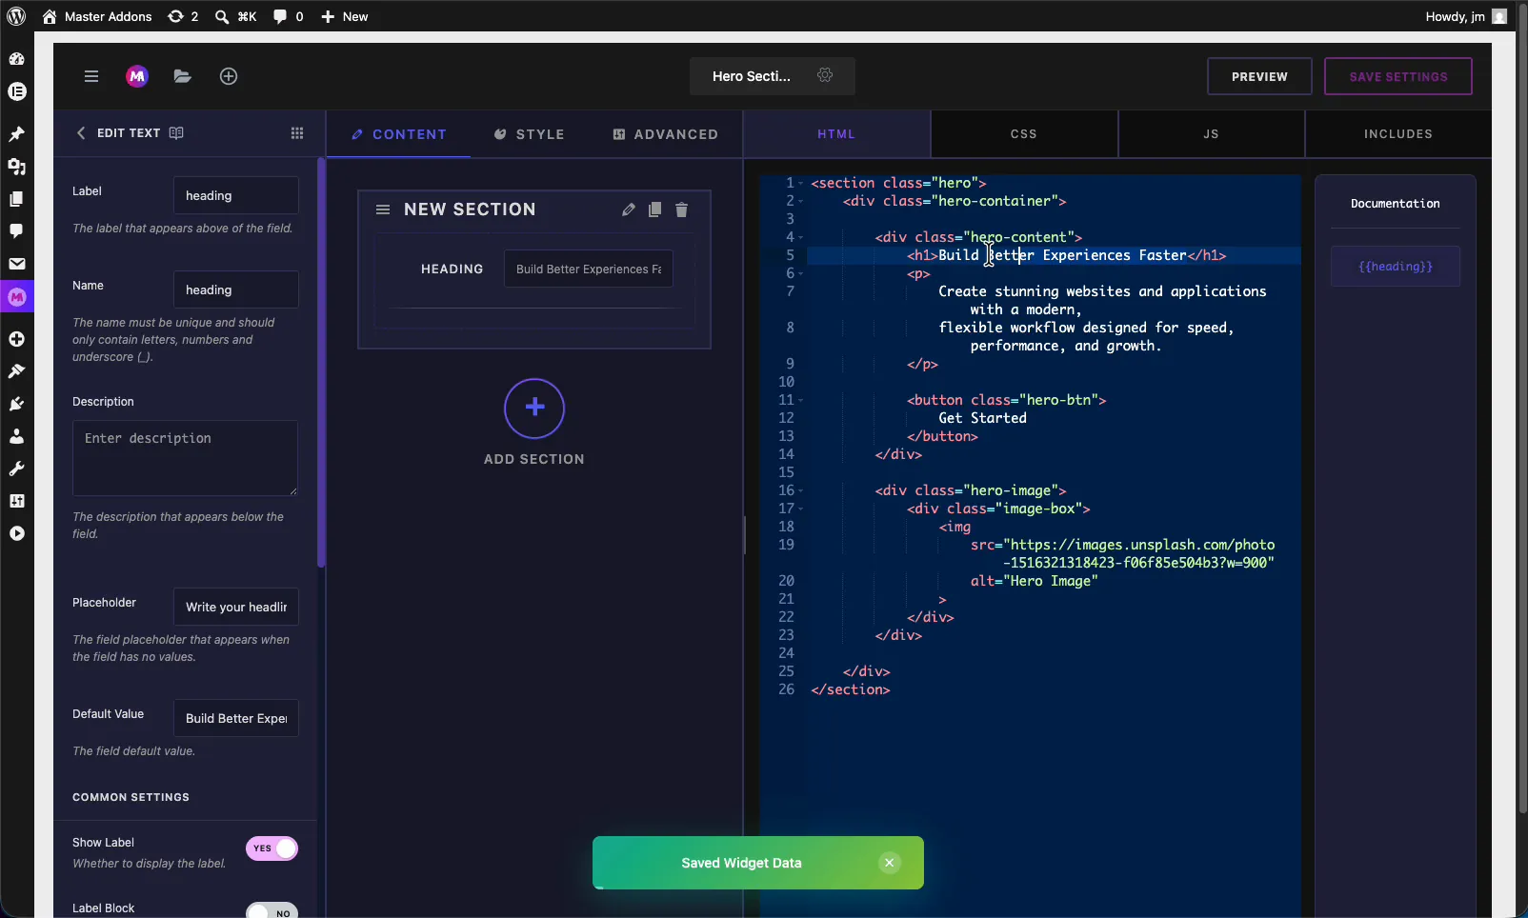Open the Howdy, jm account menu
This screenshot has width=1528, height=918.
[1466, 16]
